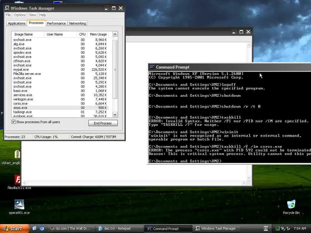Select the lsass.exe process row
Viewport: 311px width, 233px height.
tap(60, 91)
